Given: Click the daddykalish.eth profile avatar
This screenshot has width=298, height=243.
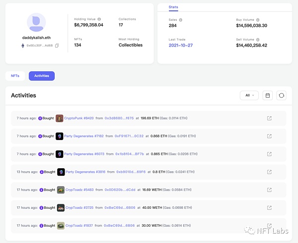Looking at the screenshot, I should (x=36, y=22).
